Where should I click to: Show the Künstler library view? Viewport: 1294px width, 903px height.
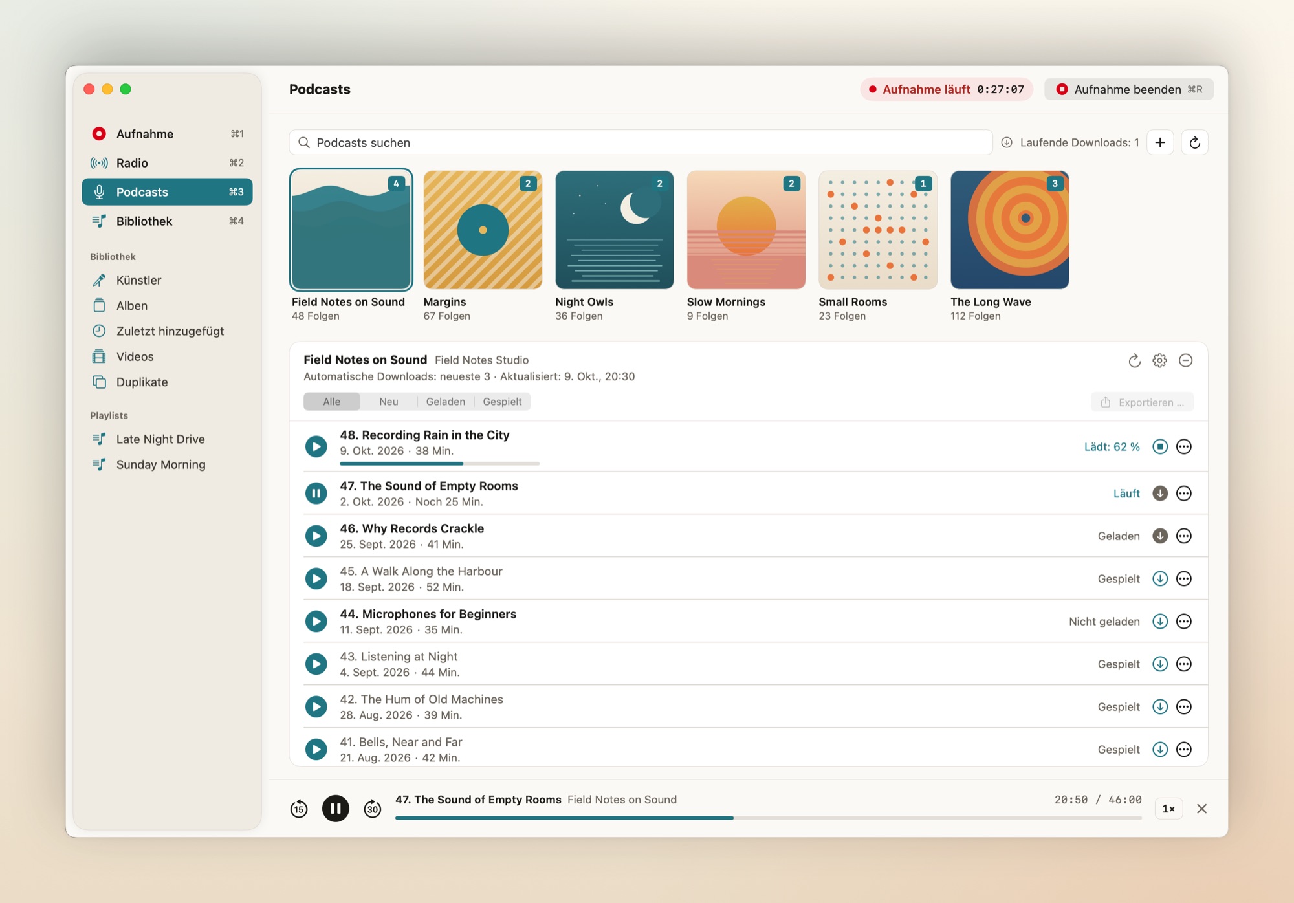167,280
